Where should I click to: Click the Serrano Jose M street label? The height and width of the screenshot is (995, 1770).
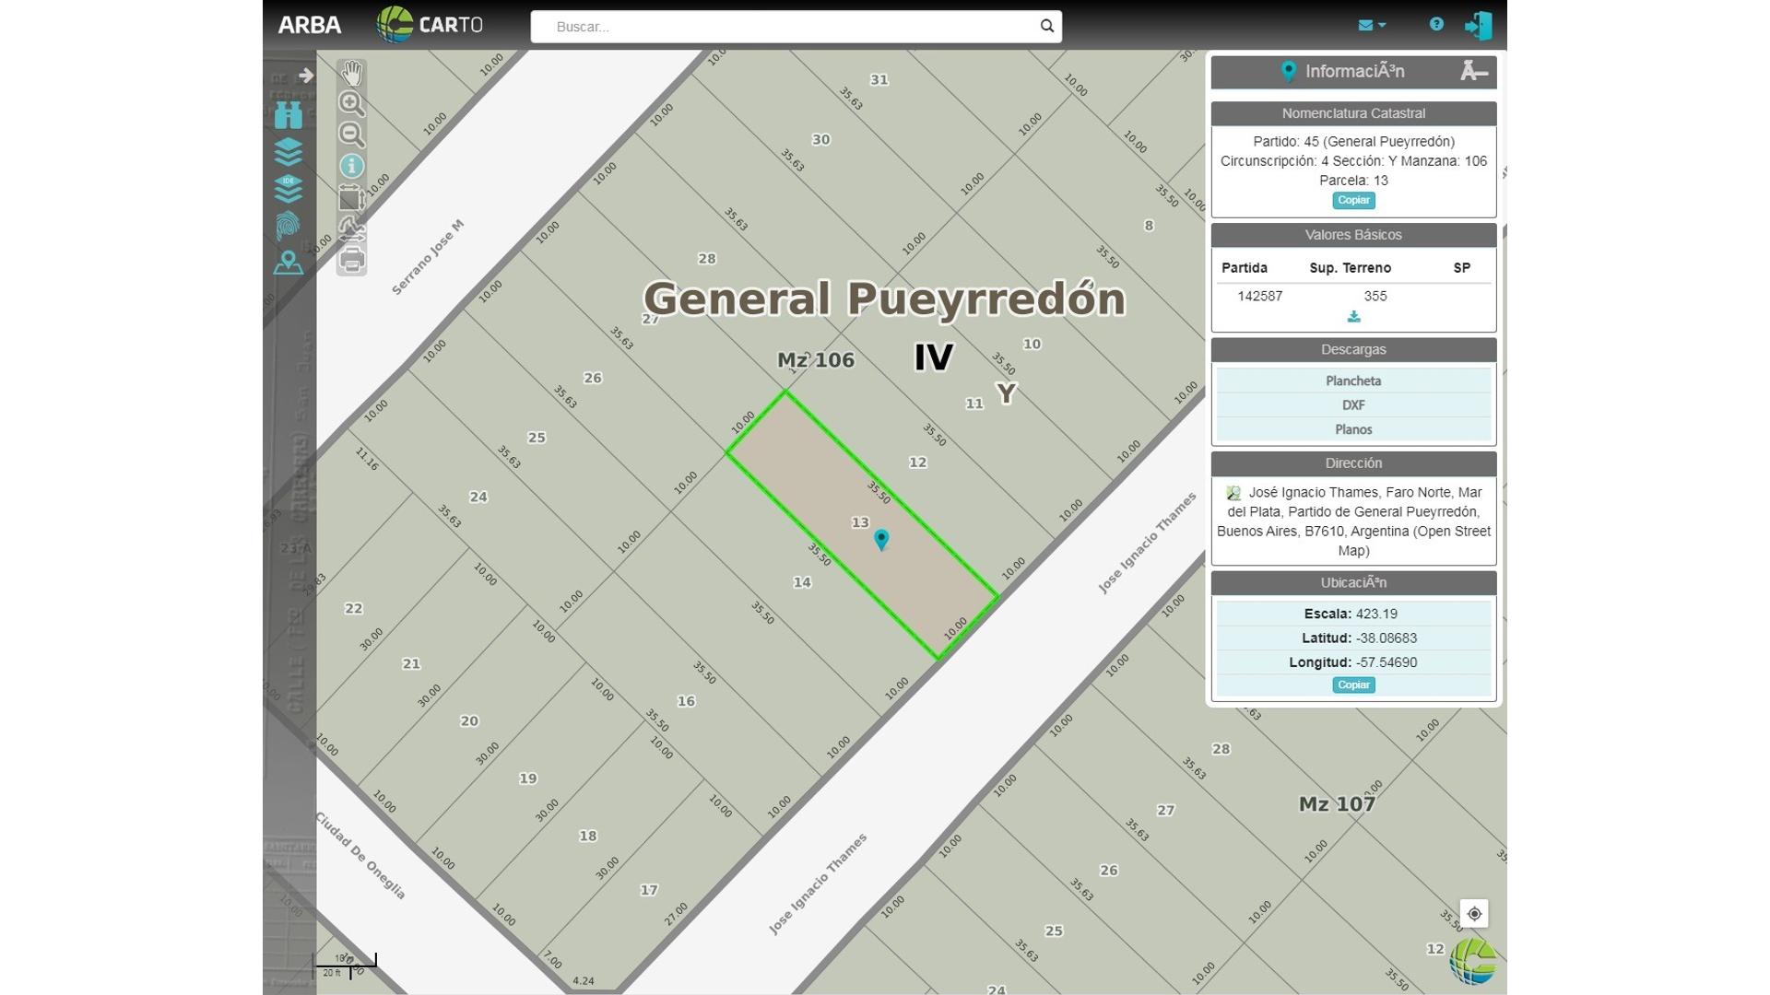point(428,257)
